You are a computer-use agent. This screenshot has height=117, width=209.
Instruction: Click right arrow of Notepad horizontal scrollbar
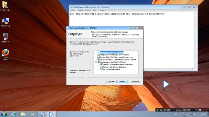192,69
